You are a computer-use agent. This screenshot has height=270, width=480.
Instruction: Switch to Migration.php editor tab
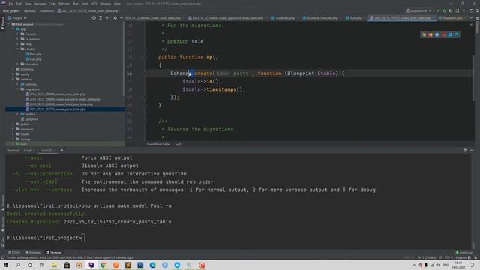pyautogui.click(x=450, y=18)
